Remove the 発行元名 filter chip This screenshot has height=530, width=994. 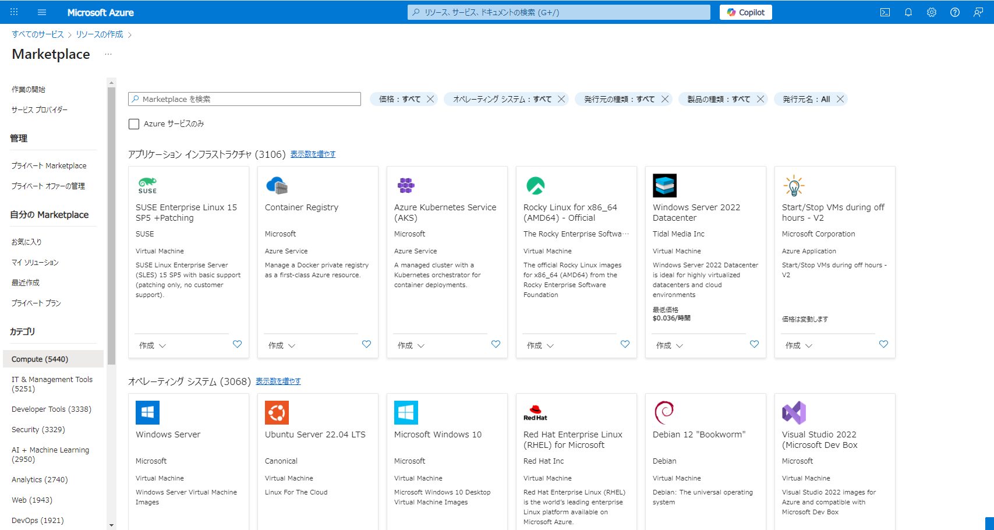tap(840, 99)
